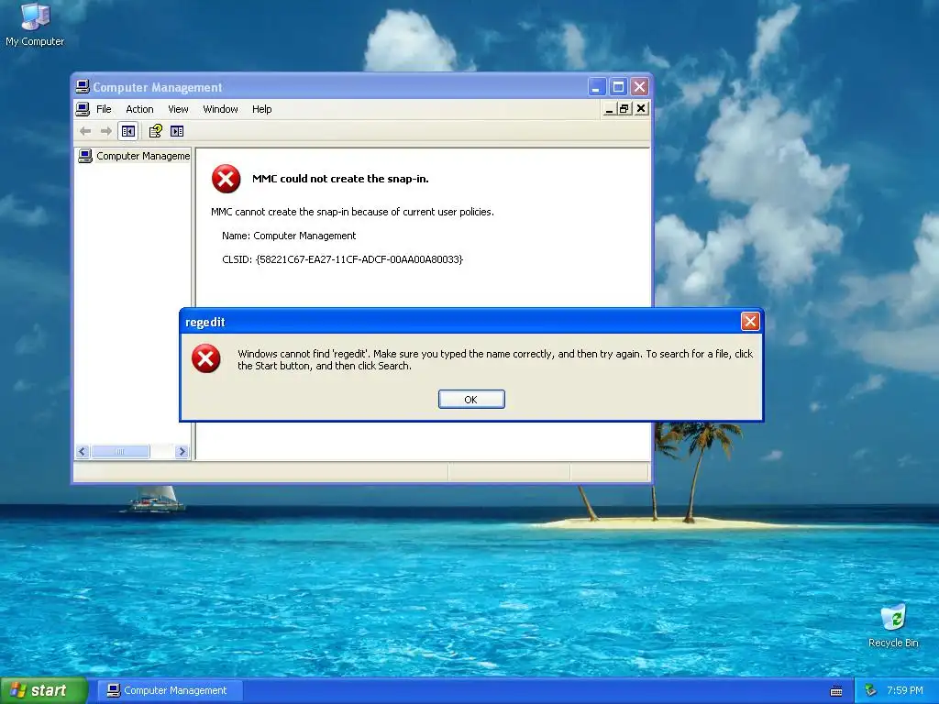Minimize the Computer Management window
The height and width of the screenshot is (704, 939).
(x=596, y=87)
